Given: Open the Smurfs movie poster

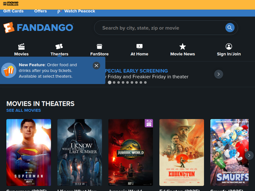Looking at the screenshot, I should pyautogui.click(x=229, y=152).
